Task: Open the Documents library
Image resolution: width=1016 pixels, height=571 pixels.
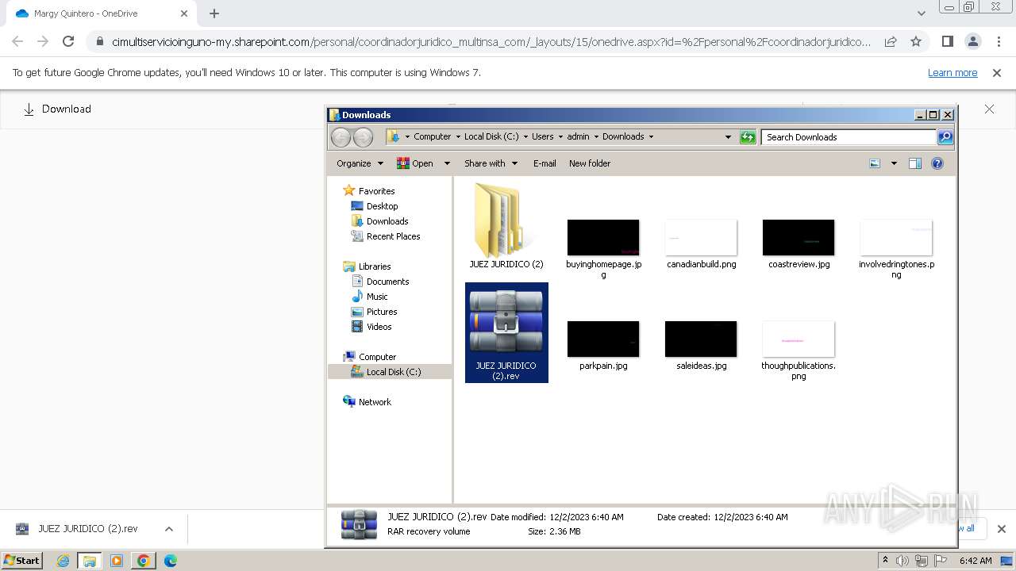Action: pos(380,282)
